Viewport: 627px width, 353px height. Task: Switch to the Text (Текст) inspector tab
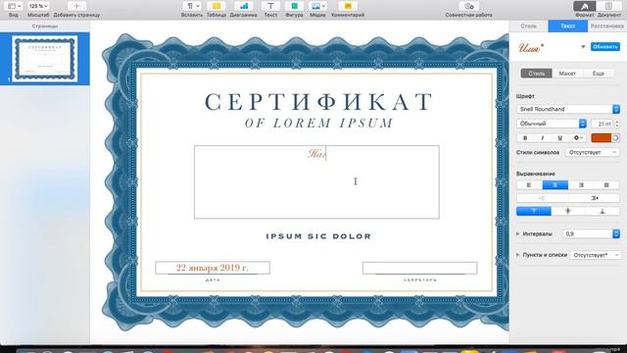[568, 26]
